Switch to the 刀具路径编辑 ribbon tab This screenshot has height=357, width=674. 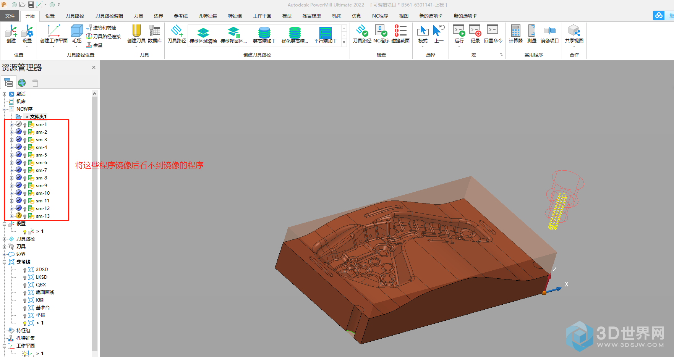pos(109,16)
